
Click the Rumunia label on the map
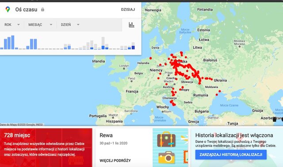click(201, 95)
